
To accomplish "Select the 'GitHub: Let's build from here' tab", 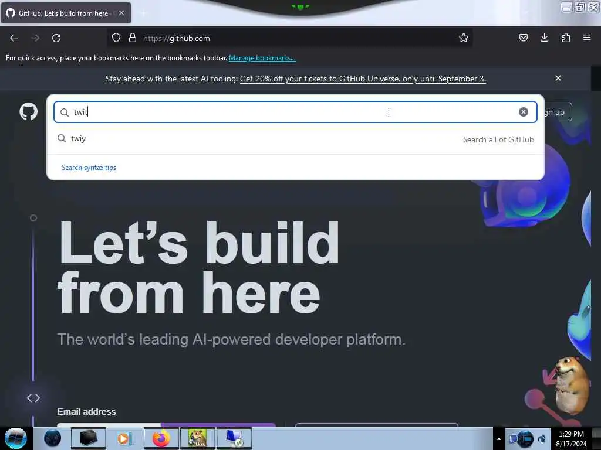I will click(x=66, y=13).
